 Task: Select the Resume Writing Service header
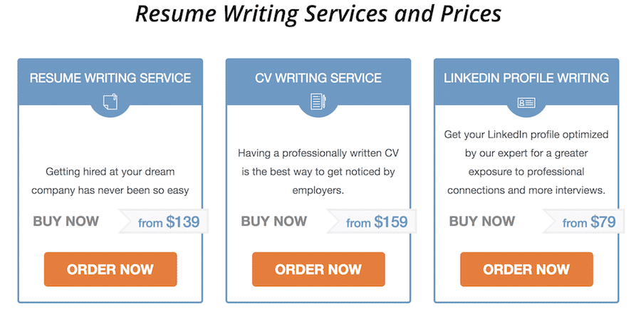click(110, 78)
